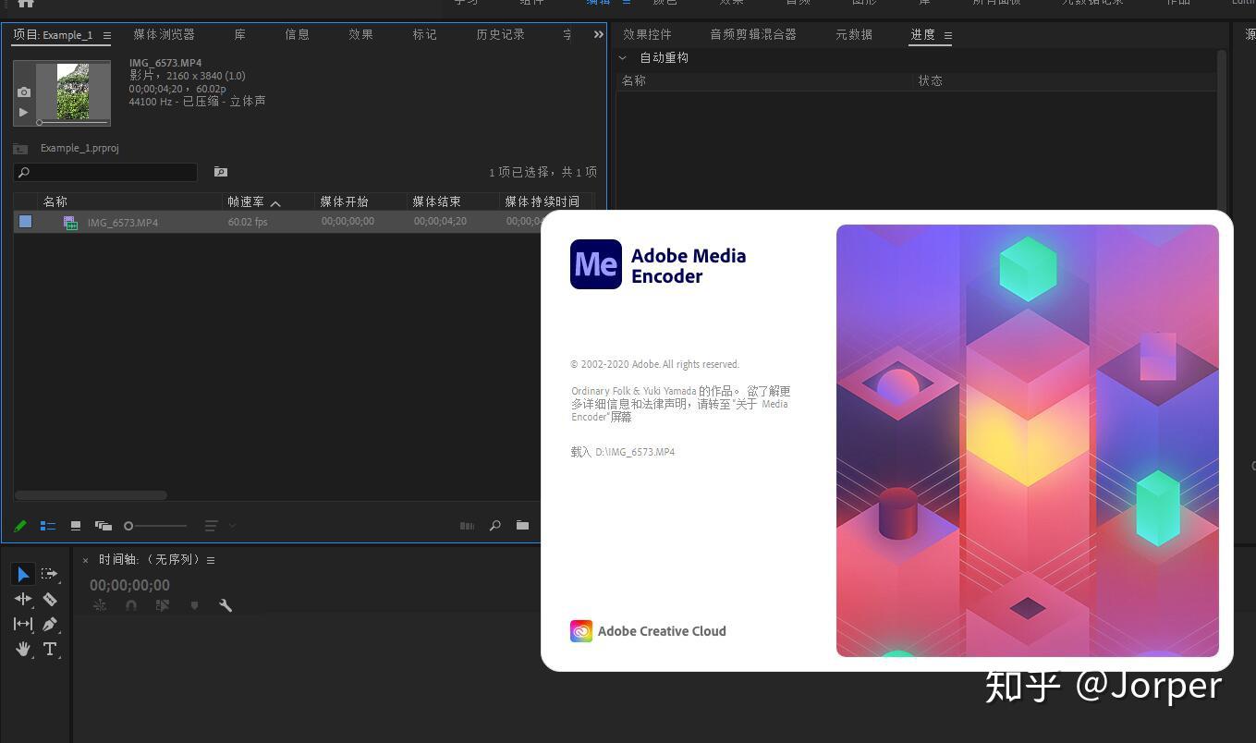Choose the Track Select Forward tool
Viewport: 1256px width, 743px height.
[50, 574]
